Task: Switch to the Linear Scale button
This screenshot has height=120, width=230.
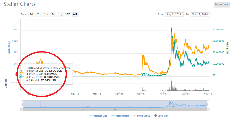Action: [x=222, y=4]
